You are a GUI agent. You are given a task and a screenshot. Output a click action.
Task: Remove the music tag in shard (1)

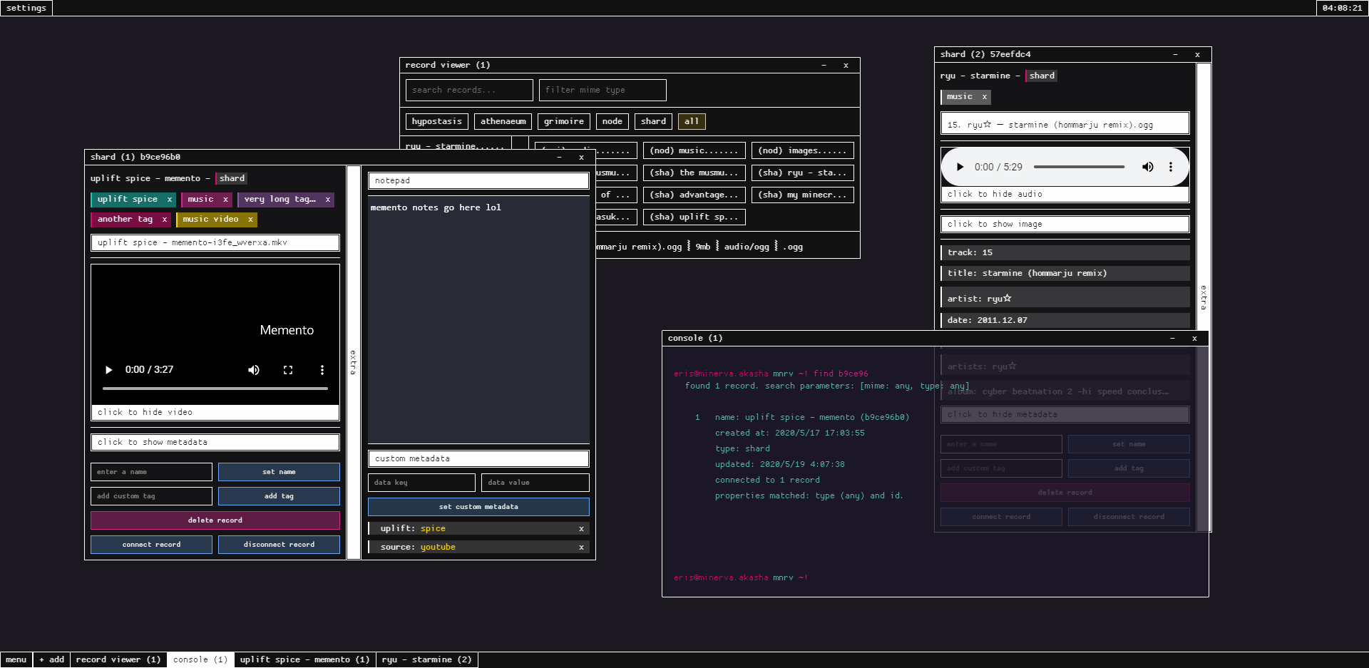click(x=225, y=200)
